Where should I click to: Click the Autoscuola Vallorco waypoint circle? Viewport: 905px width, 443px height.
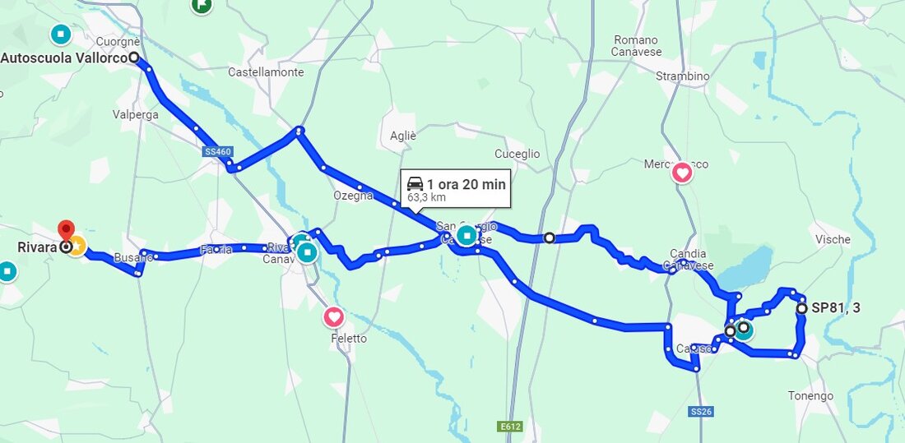coord(134,57)
